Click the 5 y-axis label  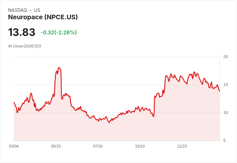[x=224, y=141]
